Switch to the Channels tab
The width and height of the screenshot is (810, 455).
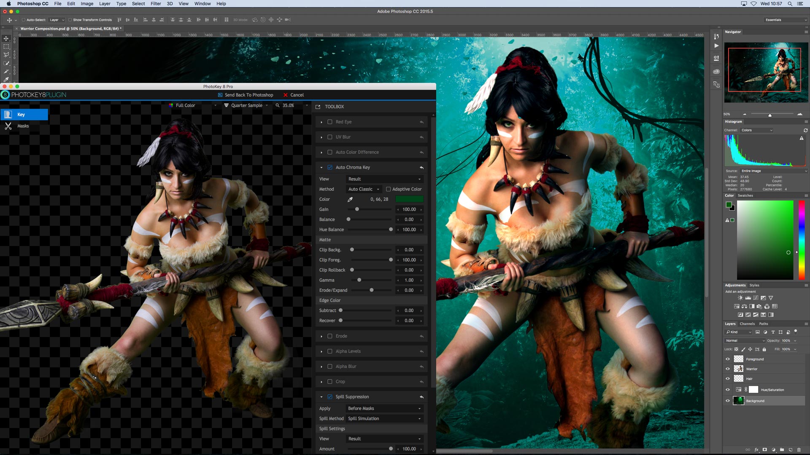coord(747,324)
